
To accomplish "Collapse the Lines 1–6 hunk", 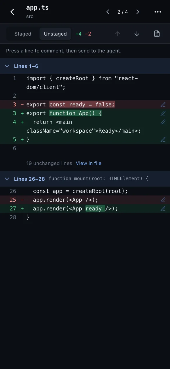I will click(x=7, y=66).
